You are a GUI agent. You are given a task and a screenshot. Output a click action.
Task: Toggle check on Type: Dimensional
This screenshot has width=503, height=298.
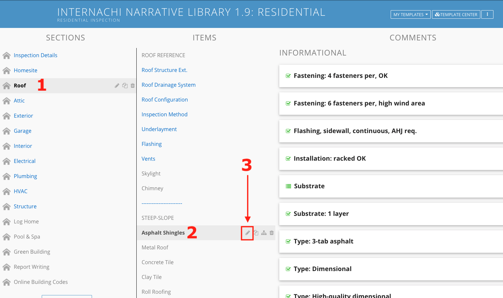click(x=288, y=269)
